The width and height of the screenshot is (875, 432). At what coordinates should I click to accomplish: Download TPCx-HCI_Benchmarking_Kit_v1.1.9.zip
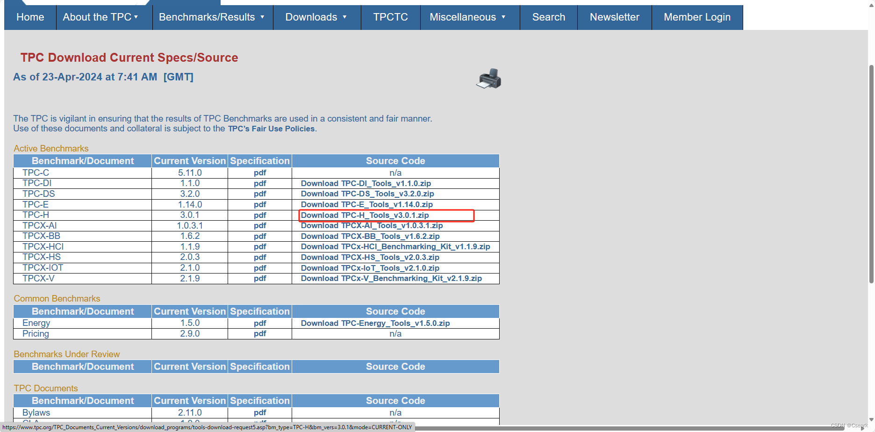395,246
